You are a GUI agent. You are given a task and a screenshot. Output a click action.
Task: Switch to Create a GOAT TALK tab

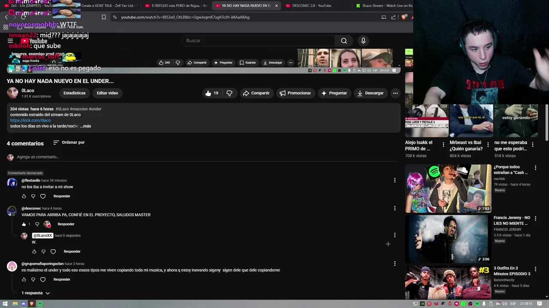pyautogui.click(x=107, y=6)
